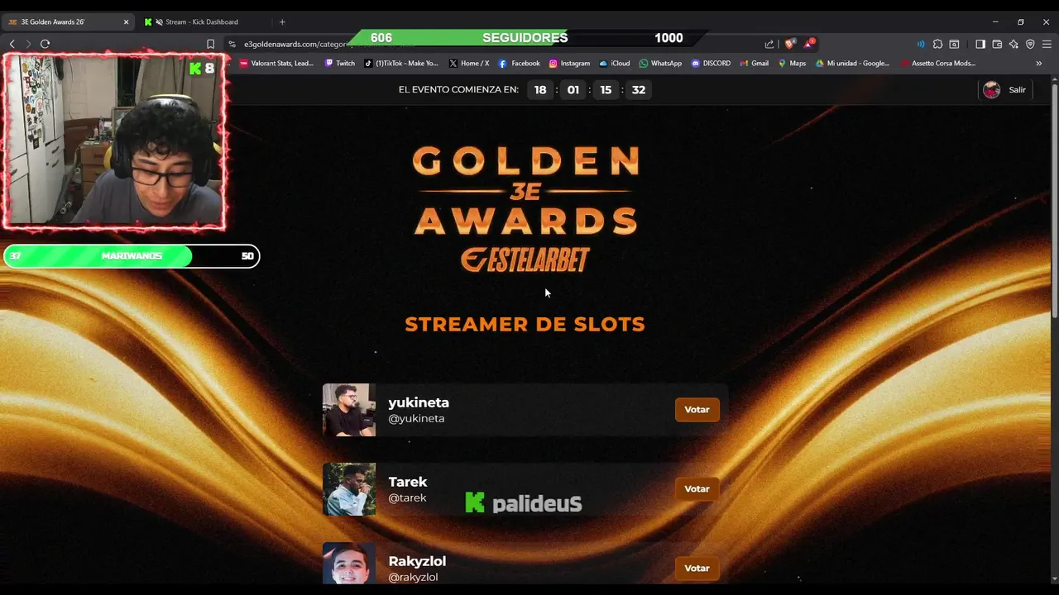The height and width of the screenshot is (595, 1059).
Task: Open the Twitch bookmark
Action: (x=340, y=63)
